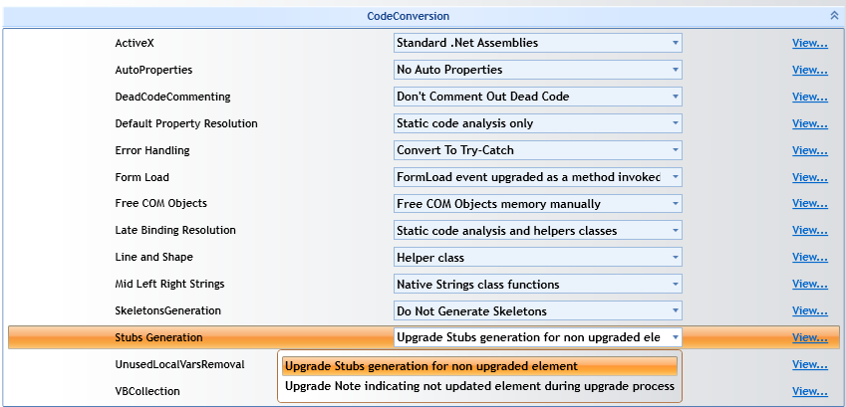
Task: Click the View link for ActiveX
Action: pyautogui.click(x=810, y=43)
